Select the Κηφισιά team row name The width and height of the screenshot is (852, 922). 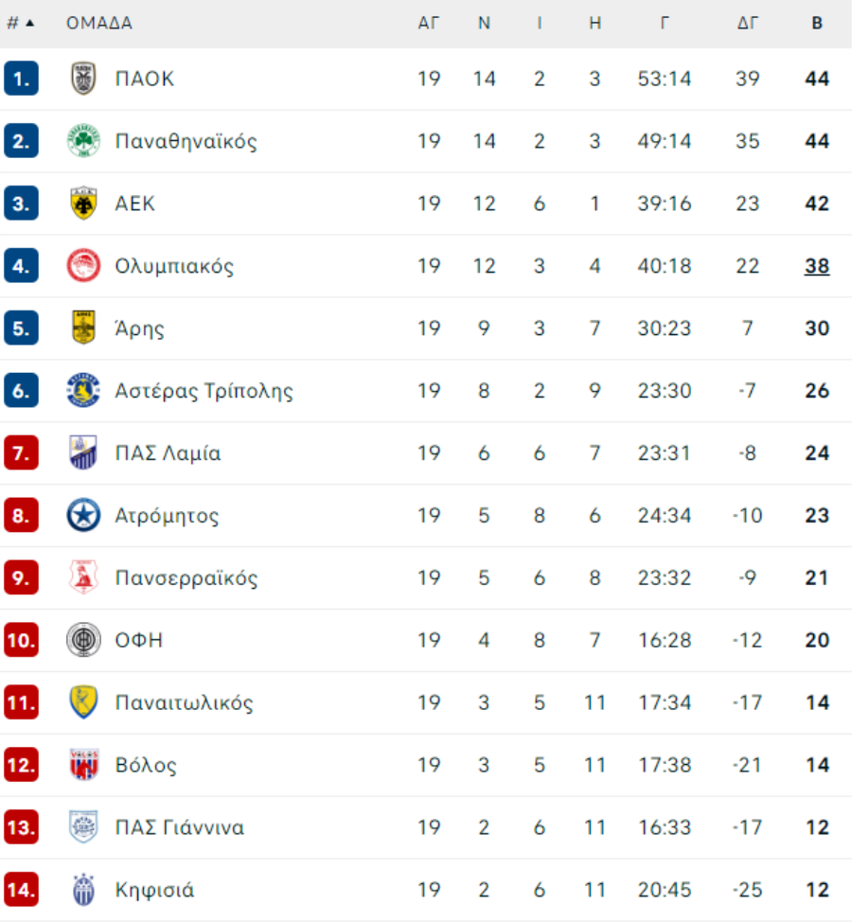tap(154, 890)
